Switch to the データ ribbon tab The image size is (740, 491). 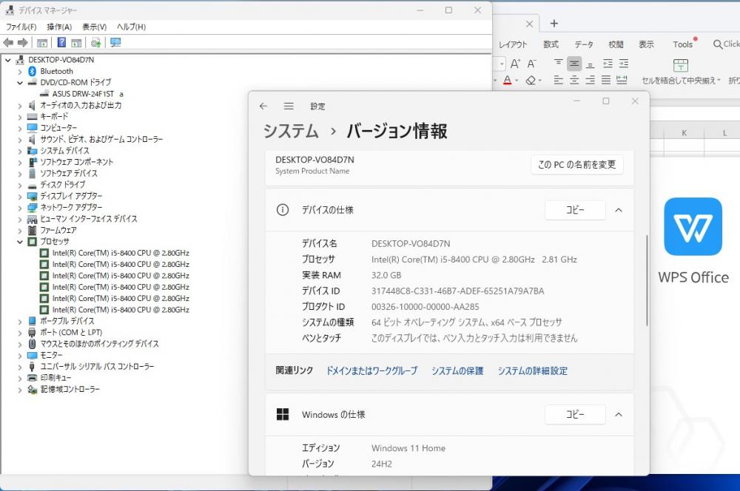click(x=584, y=44)
